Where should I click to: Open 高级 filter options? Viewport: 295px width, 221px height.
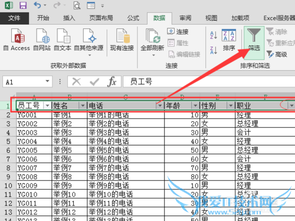coord(277,54)
